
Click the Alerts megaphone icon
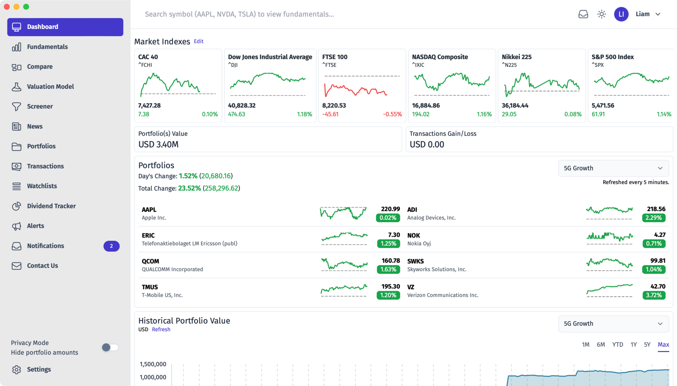(17, 226)
